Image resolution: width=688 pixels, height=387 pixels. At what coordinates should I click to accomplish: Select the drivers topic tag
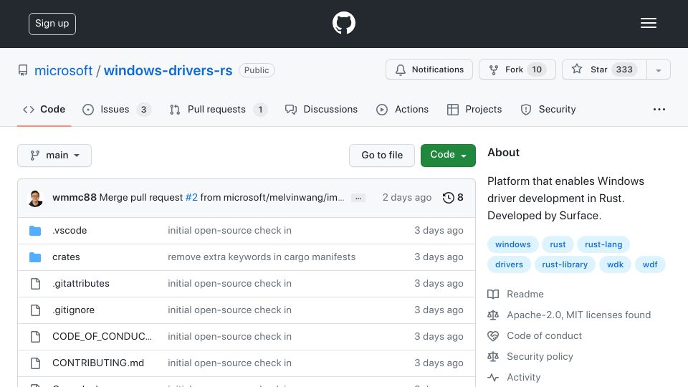point(509,264)
